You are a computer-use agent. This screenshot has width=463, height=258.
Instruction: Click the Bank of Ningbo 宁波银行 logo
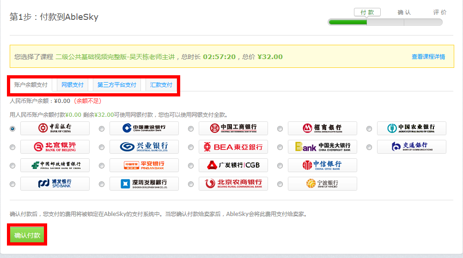(323, 184)
